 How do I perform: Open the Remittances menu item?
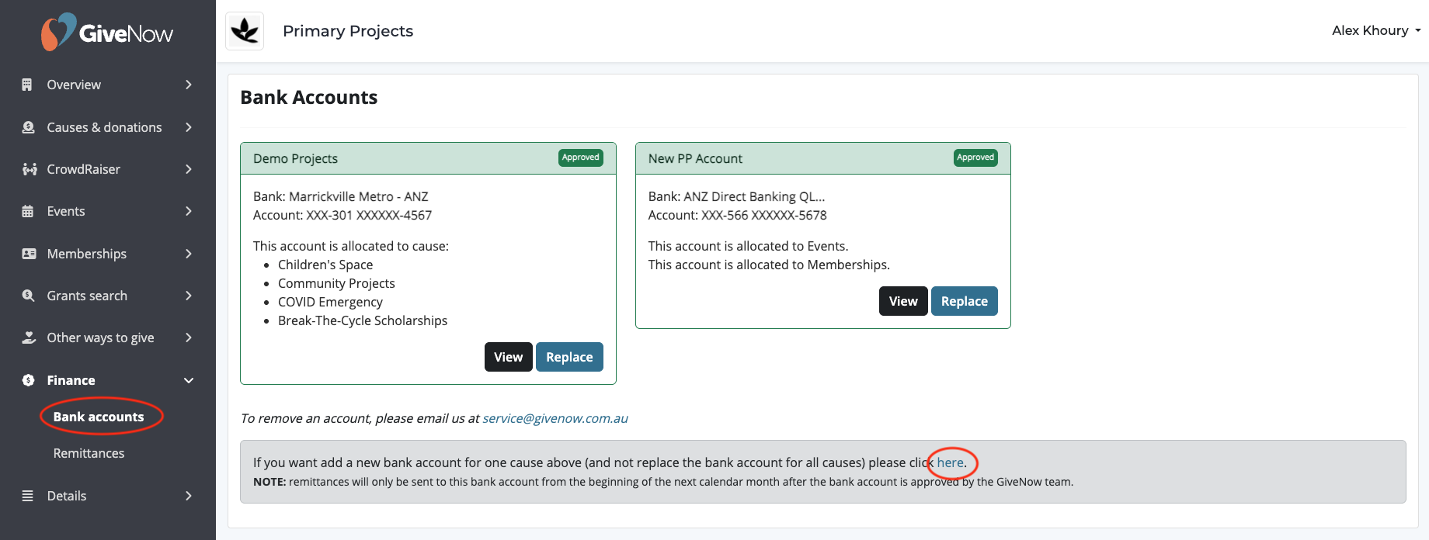click(x=89, y=453)
